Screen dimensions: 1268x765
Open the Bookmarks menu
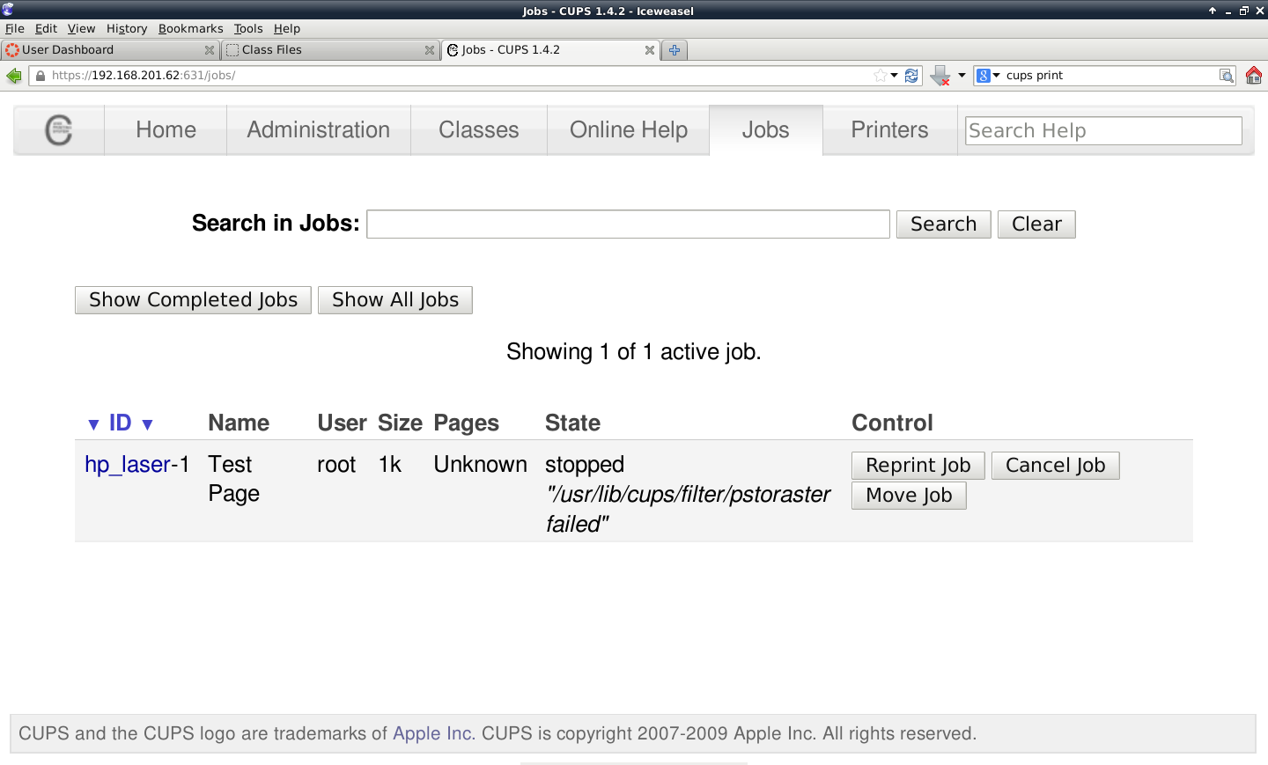point(190,28)
